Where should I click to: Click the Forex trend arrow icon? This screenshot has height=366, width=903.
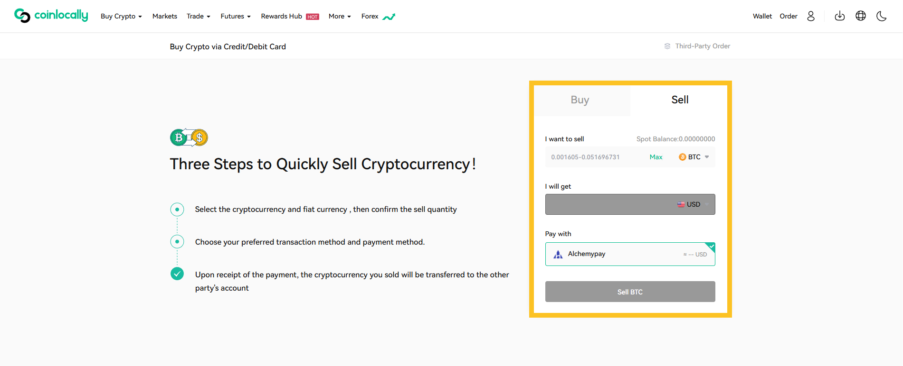pos(389,17)
